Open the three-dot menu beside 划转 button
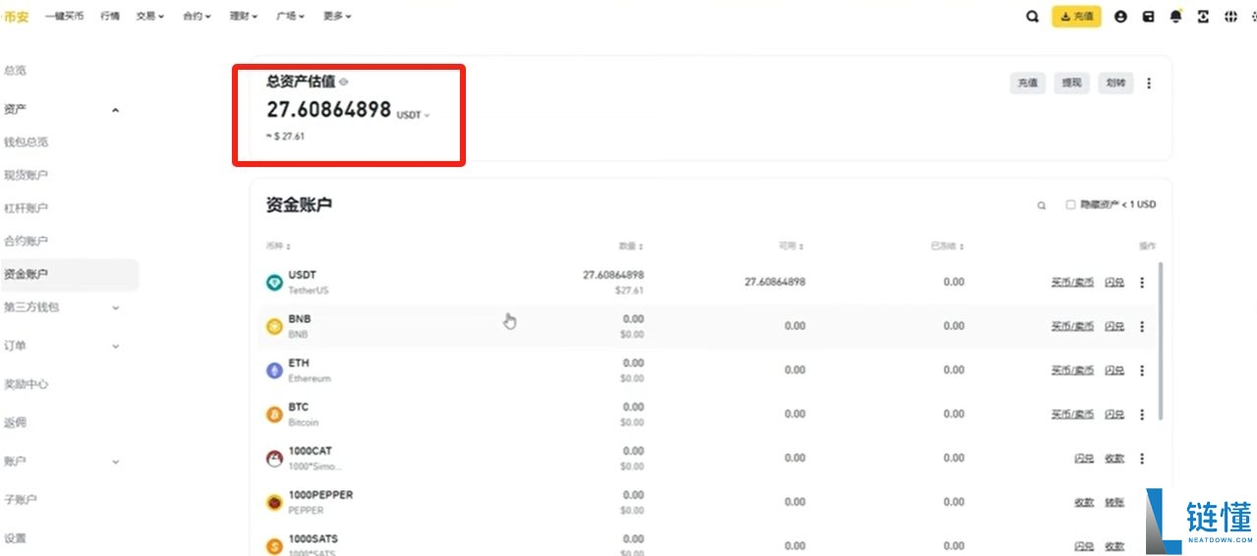Screen dimensions: 1257x556 point(1149,83)
